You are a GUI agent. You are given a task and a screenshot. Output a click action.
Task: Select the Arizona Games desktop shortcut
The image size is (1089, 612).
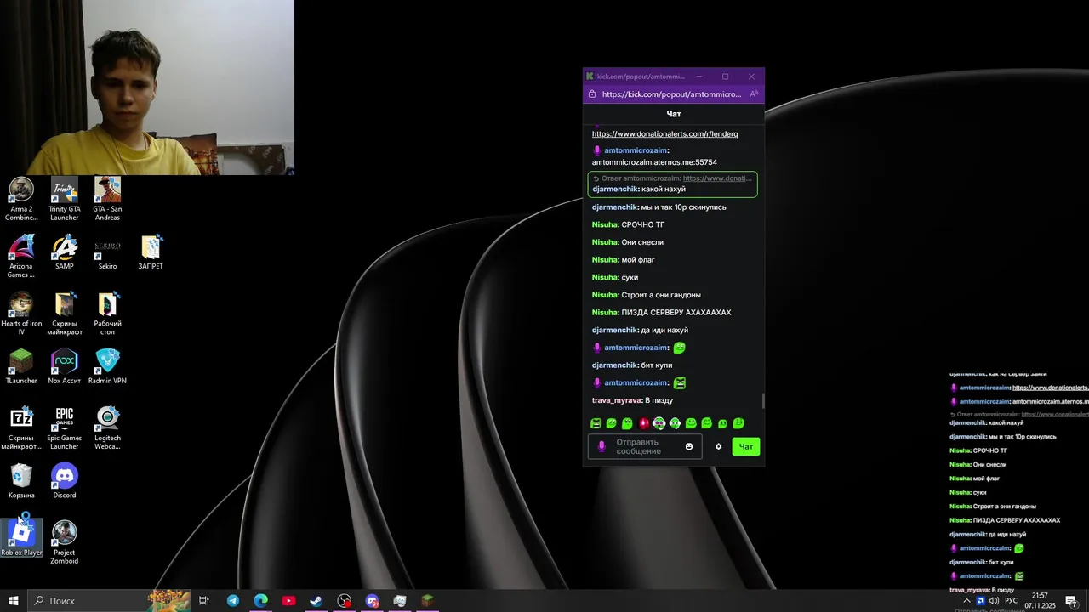pyautogui.click(x=21, y=256)
